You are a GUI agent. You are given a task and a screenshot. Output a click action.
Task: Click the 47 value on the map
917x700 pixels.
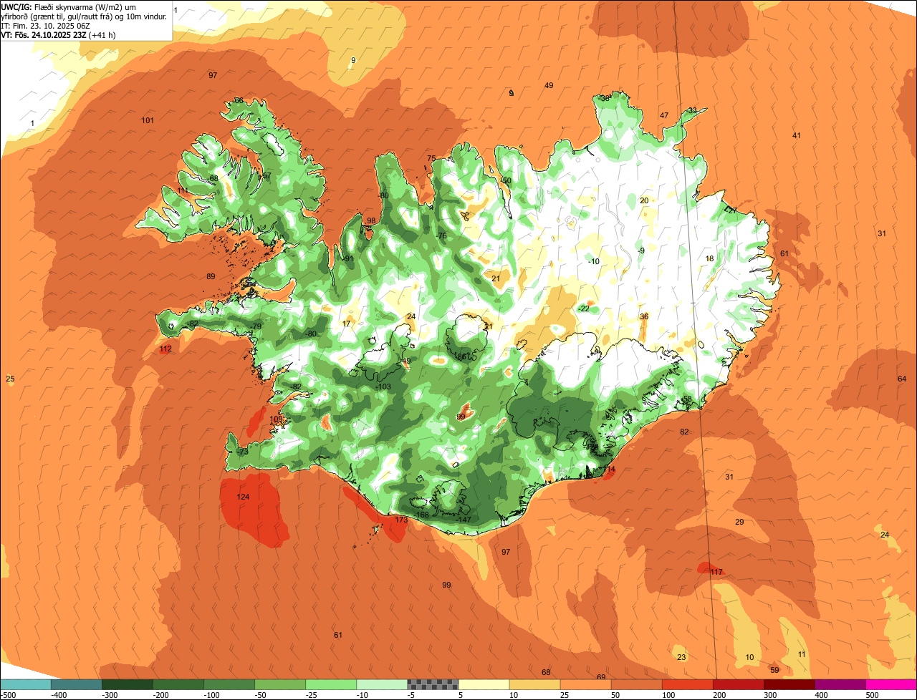[664, 115]
